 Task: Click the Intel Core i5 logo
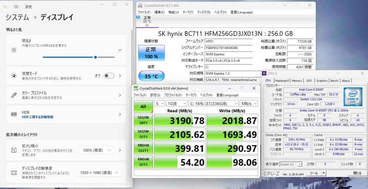353,97
